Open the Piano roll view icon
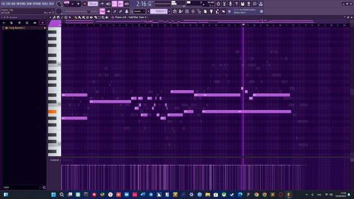 click(181, 11)
